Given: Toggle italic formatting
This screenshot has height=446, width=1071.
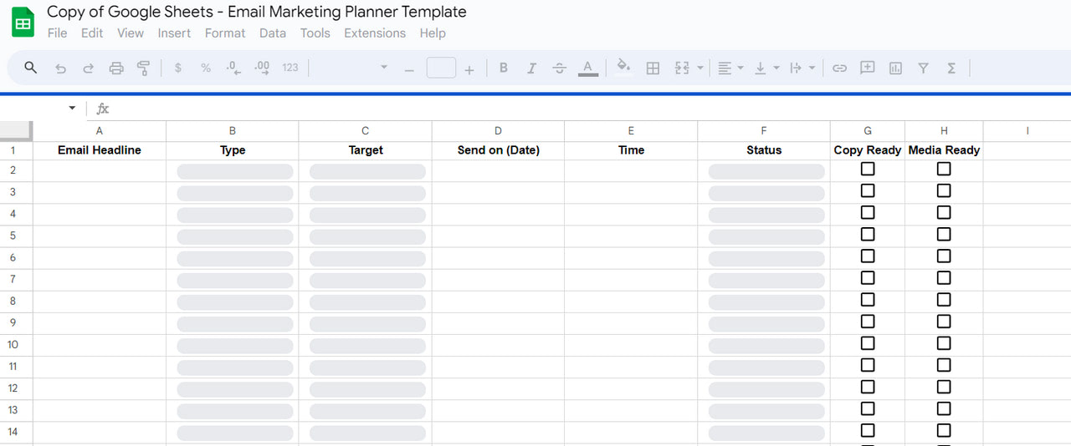Looking at the screenshot, I should [531, 68].
